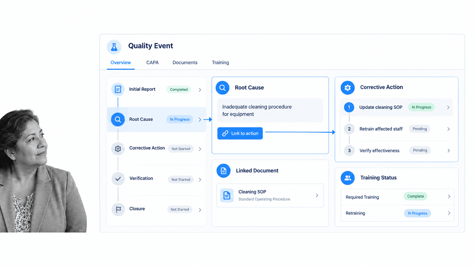
Task: Click the Completed status badge
Action: point(179,90)
